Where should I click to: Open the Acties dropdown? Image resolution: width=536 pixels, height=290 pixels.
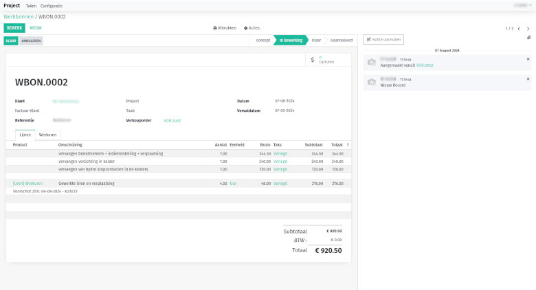252,28
